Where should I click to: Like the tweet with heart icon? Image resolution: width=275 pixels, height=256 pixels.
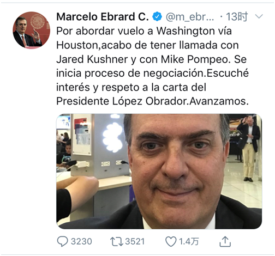(x=171, y=242)
